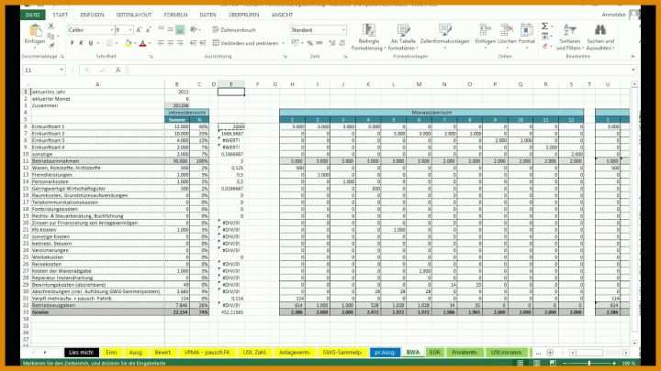Viewport: 661px width, 371px height.
Task: Click Verbinden und zentrieren button
Action: coord(246,43)
